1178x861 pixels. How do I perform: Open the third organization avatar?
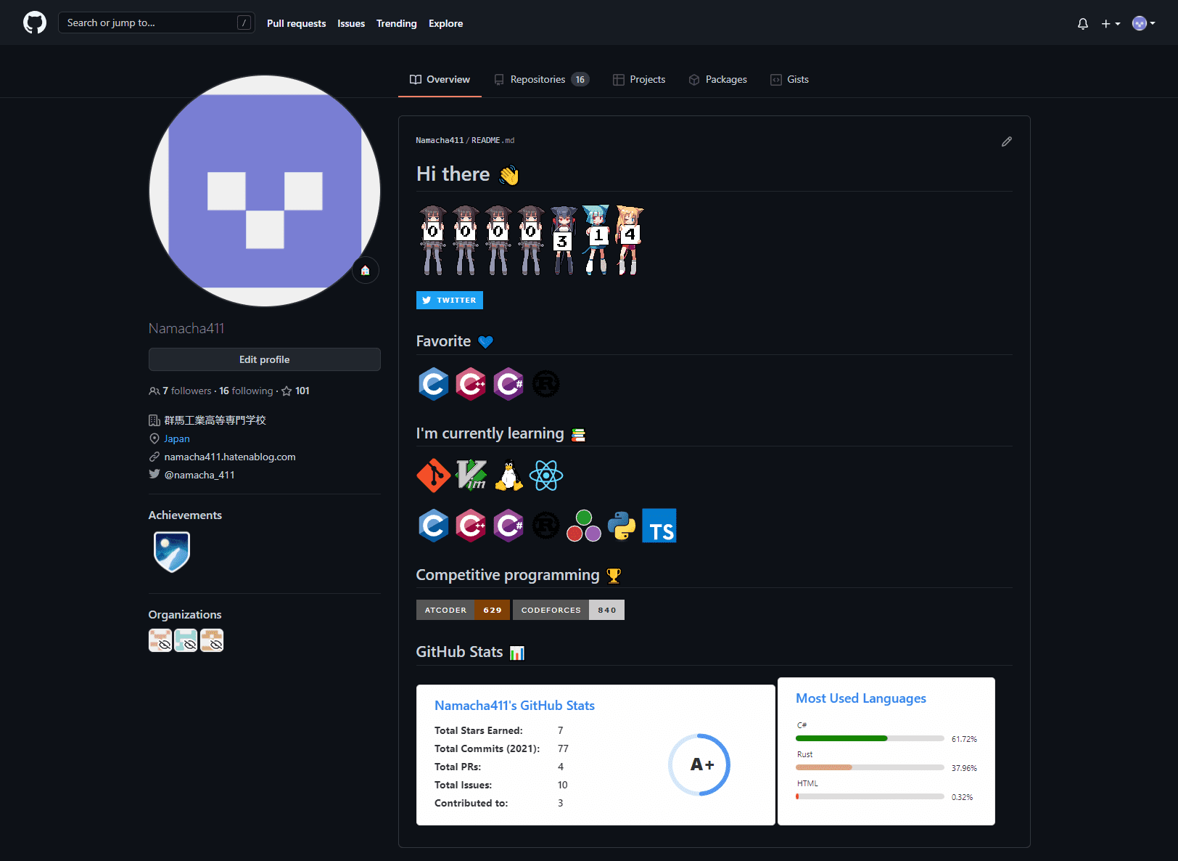click(212, 640)
